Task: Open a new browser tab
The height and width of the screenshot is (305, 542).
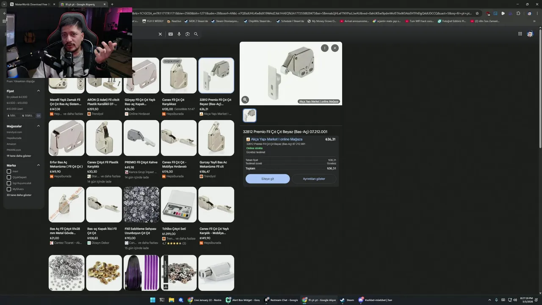Action: 112,4
